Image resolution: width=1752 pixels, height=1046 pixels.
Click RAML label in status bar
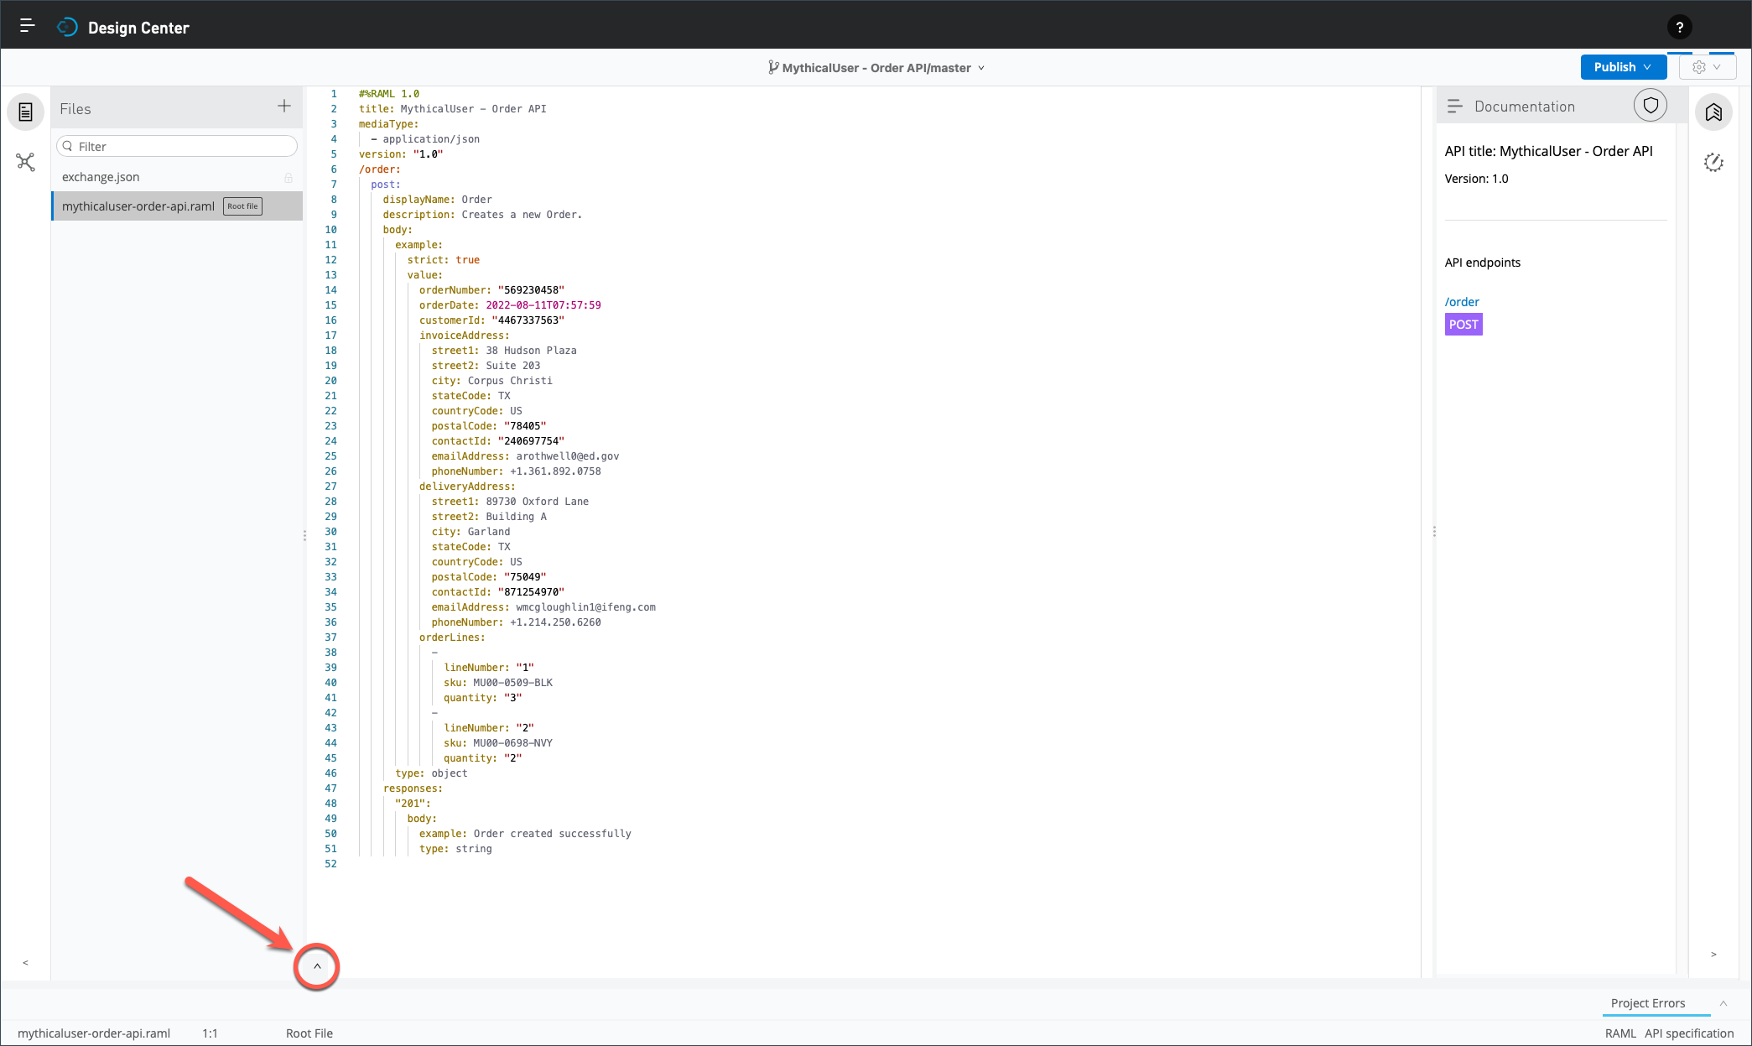[1620, 1033]
